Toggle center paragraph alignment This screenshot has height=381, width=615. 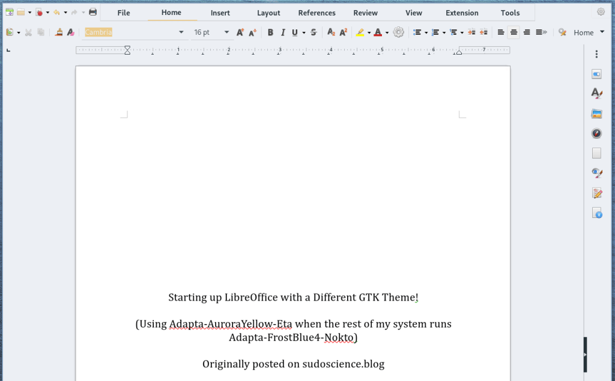pyautogui.click(x=515, y=32)
